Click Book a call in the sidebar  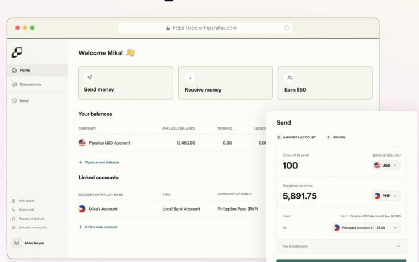(26, 210)
